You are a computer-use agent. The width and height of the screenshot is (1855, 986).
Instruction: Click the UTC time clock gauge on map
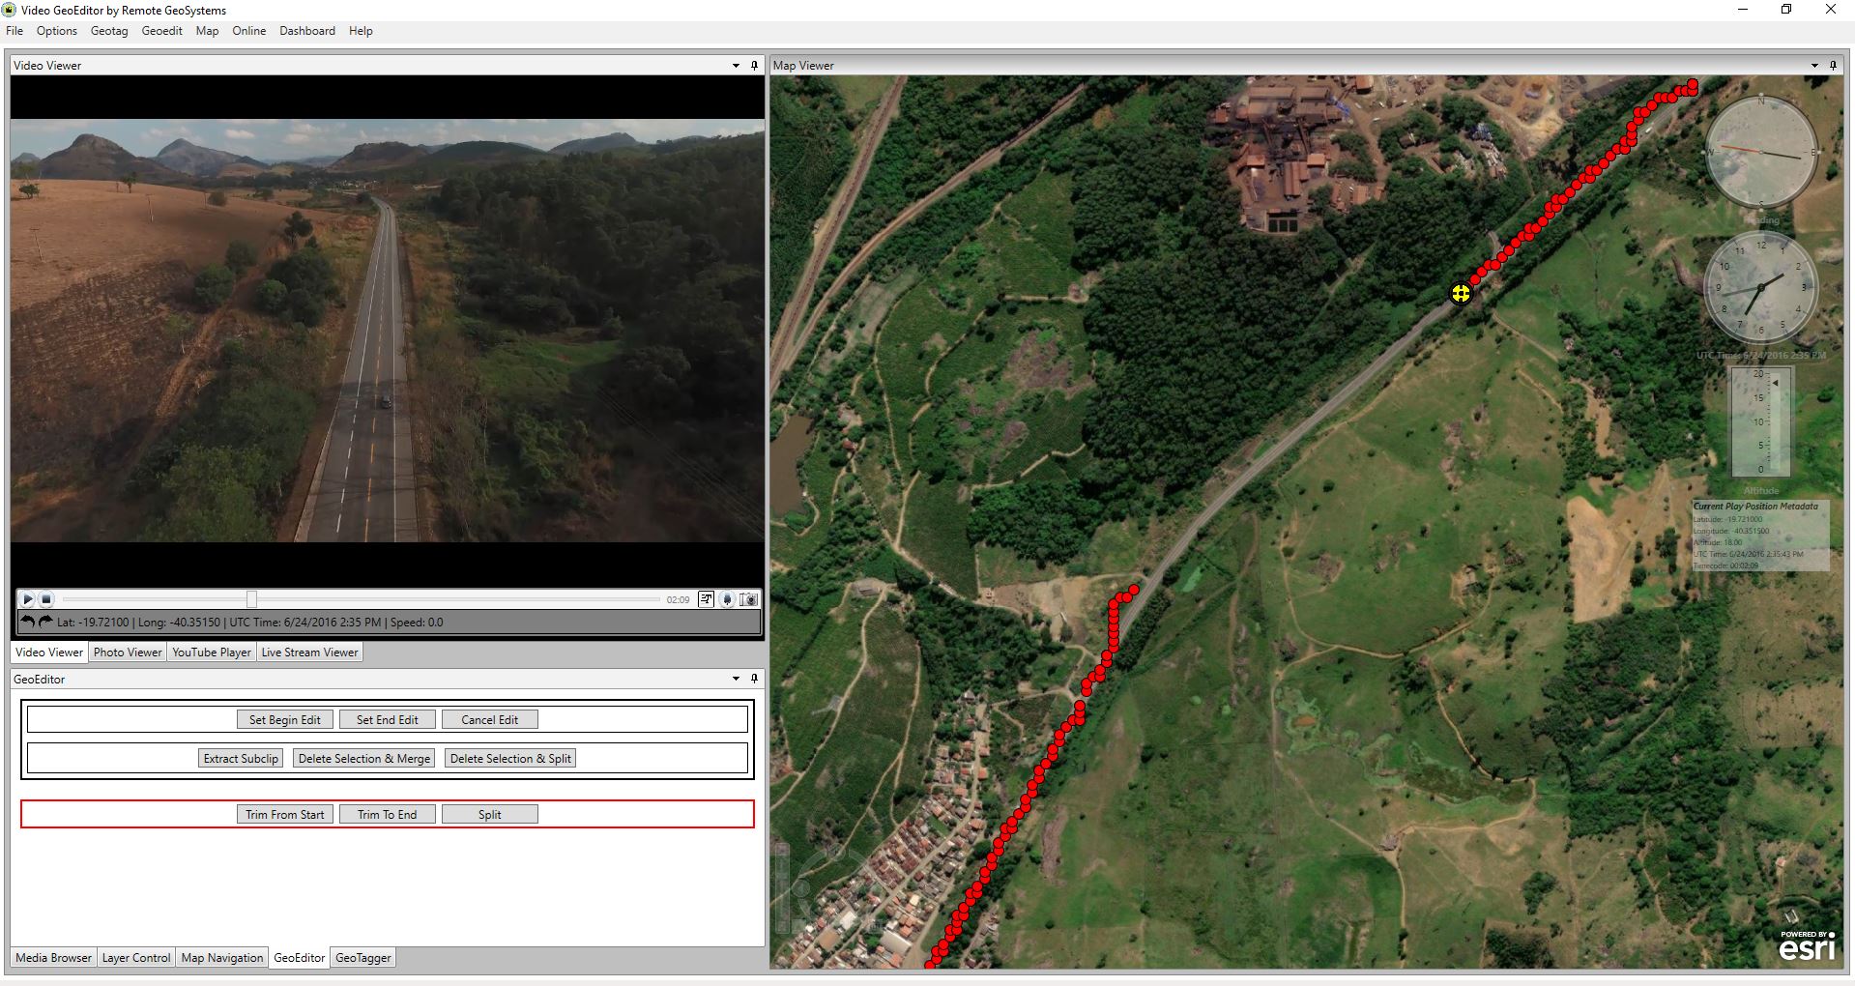tap(1760, 287)
